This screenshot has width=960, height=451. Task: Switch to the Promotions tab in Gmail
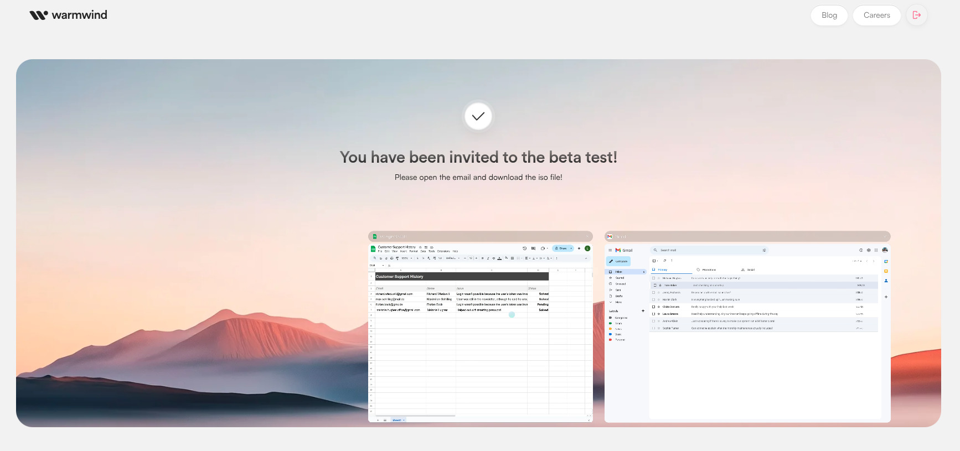point(706,270)
